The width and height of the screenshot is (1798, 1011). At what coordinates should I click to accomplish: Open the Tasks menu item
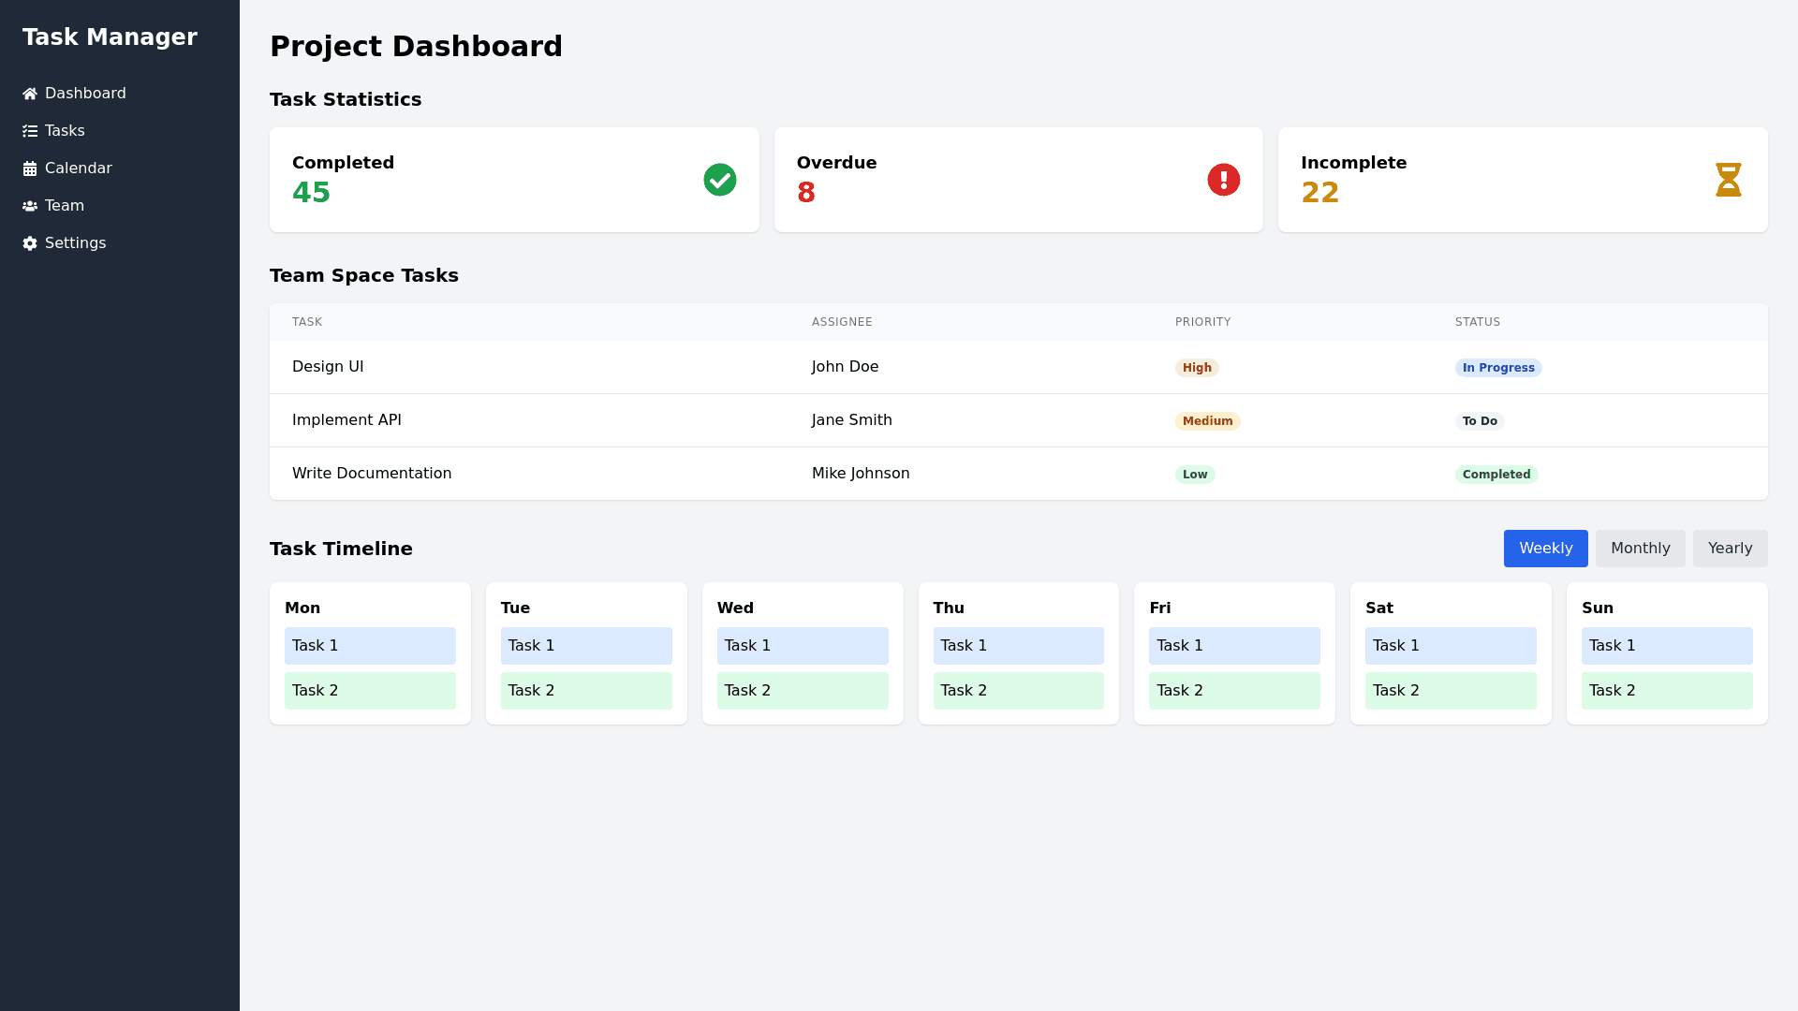(65, 131)
